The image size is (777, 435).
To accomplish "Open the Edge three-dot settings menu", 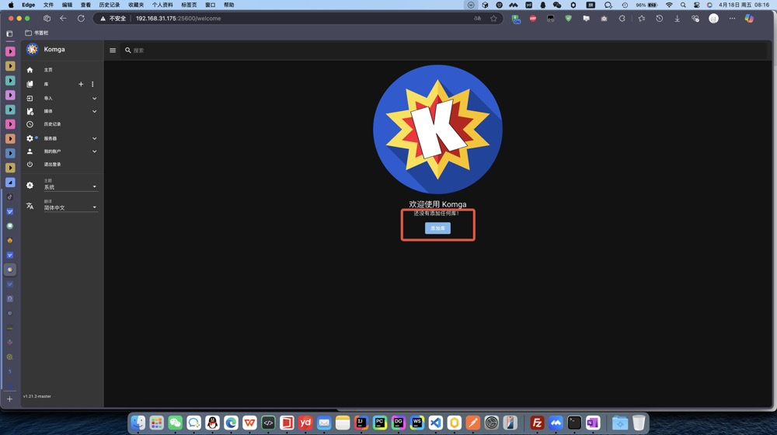I will pyautogui.click(x=732, y=19).
